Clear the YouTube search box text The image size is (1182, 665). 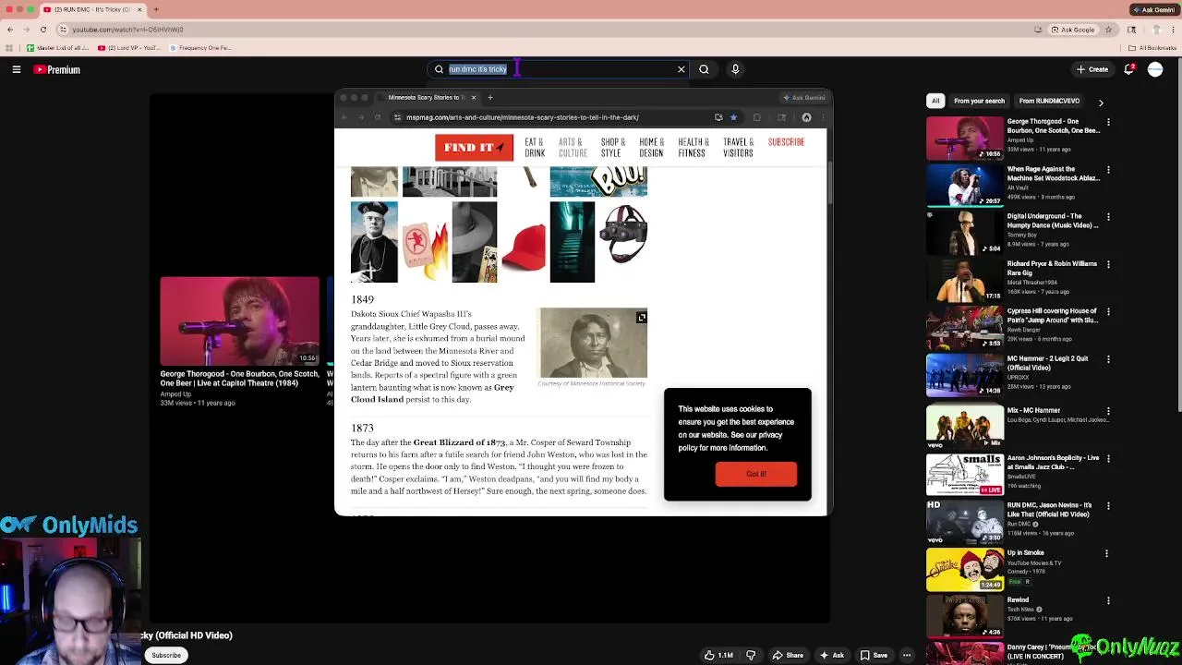tap(681, 69)
